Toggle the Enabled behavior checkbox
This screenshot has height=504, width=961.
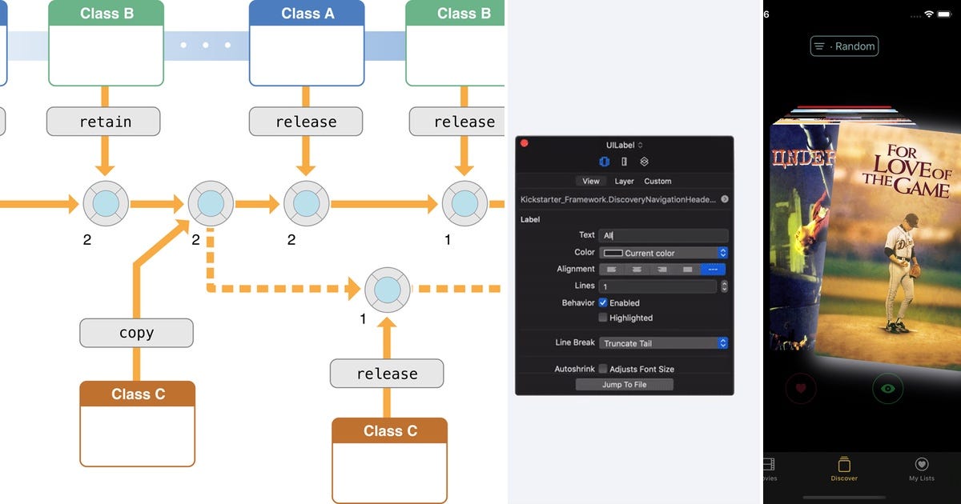[603, 303]
